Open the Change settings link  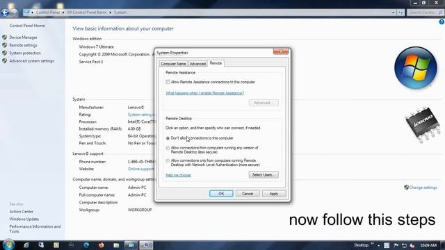[x=423, y=187]
